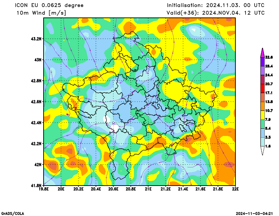The height and width of the screenshot is (216, 279).
Task: Click the 42N latitude axis label
Action: (x=38, y=165)
